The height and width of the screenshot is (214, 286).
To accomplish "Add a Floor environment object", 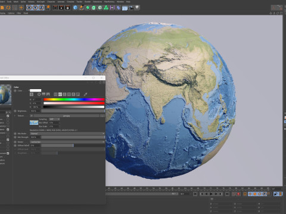I will coord(125,8).
